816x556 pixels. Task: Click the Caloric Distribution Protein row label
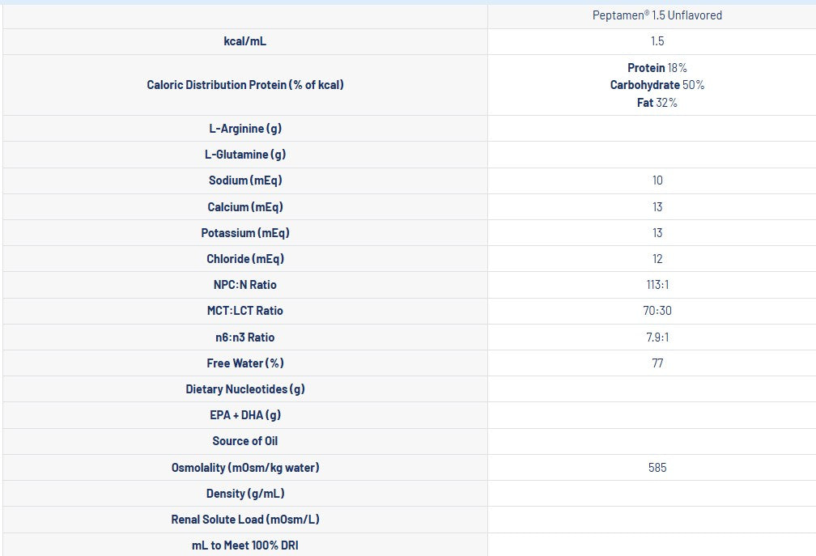[x=244, y=85]
